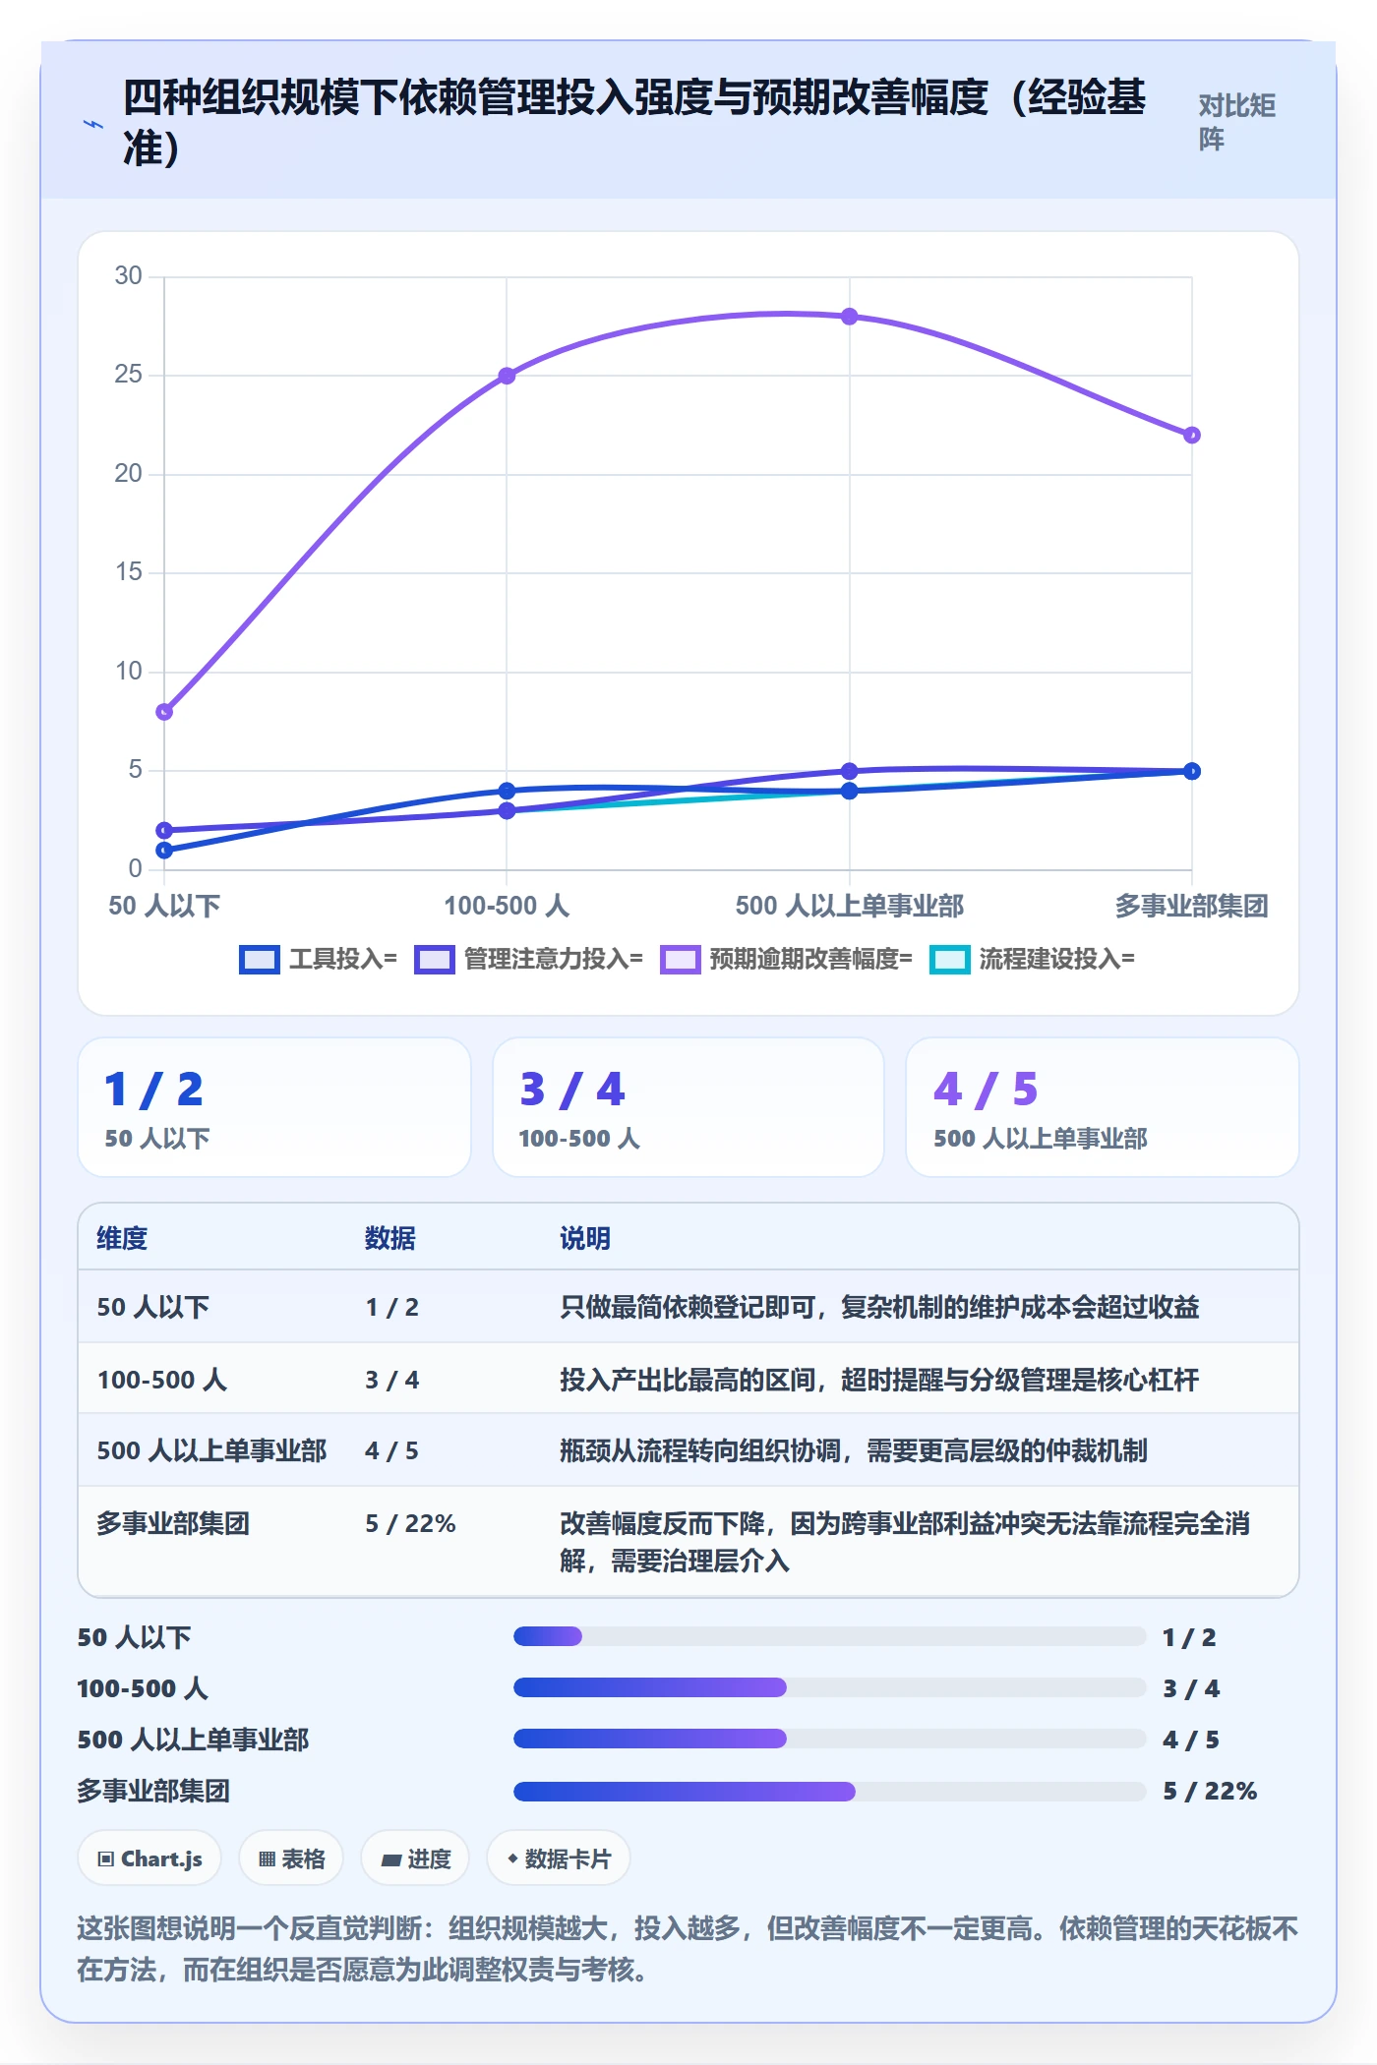This screenshot has height=2065, width=1377.
Task: Open the 3 / 4 data card
Action: pos(688,1107)
